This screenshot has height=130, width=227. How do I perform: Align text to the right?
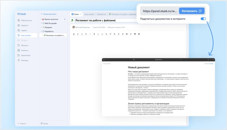123,34
